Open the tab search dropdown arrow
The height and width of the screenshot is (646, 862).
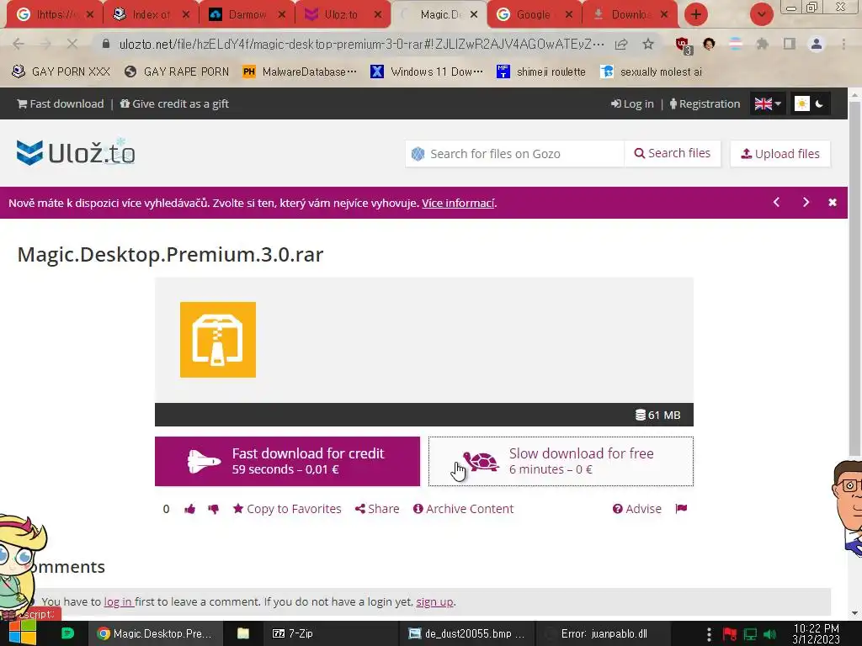pyautogui.click(x=761, y=14)
